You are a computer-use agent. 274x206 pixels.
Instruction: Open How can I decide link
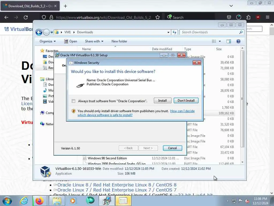point(136,113)
